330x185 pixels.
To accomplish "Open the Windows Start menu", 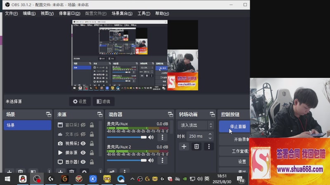I will coord(7,179).
